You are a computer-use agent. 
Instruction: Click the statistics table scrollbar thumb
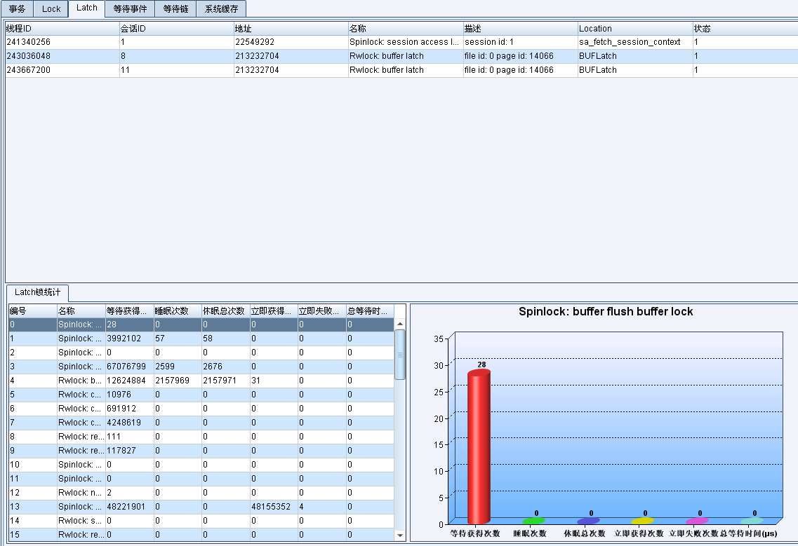pos(400,355)
